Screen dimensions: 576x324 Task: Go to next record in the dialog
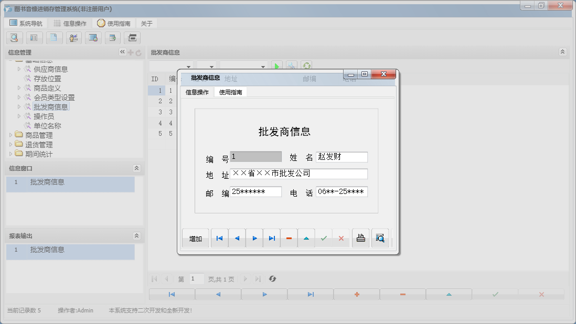coord(254,239)
